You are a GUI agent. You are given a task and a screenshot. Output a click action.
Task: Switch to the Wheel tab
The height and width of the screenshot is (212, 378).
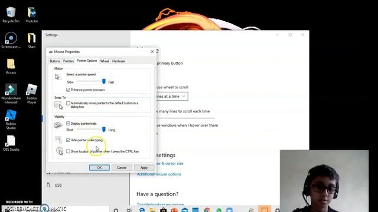pos(105,61)
